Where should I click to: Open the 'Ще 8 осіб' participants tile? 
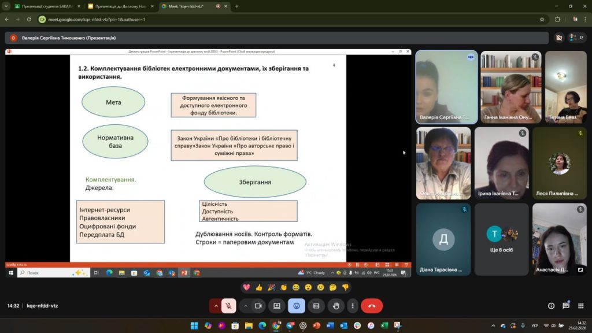(x=501, y=239)
